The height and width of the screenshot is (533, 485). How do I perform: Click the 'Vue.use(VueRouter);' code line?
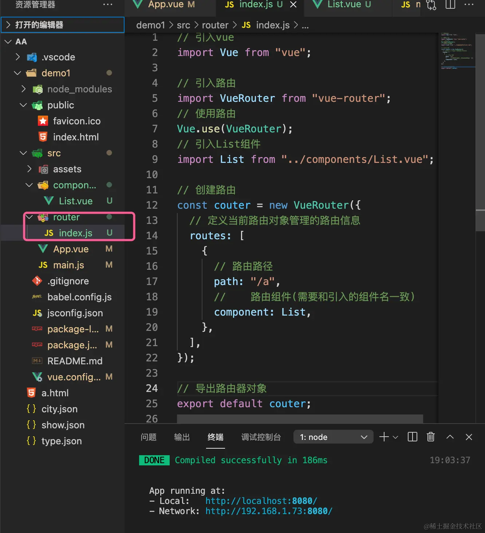[234, 129]
